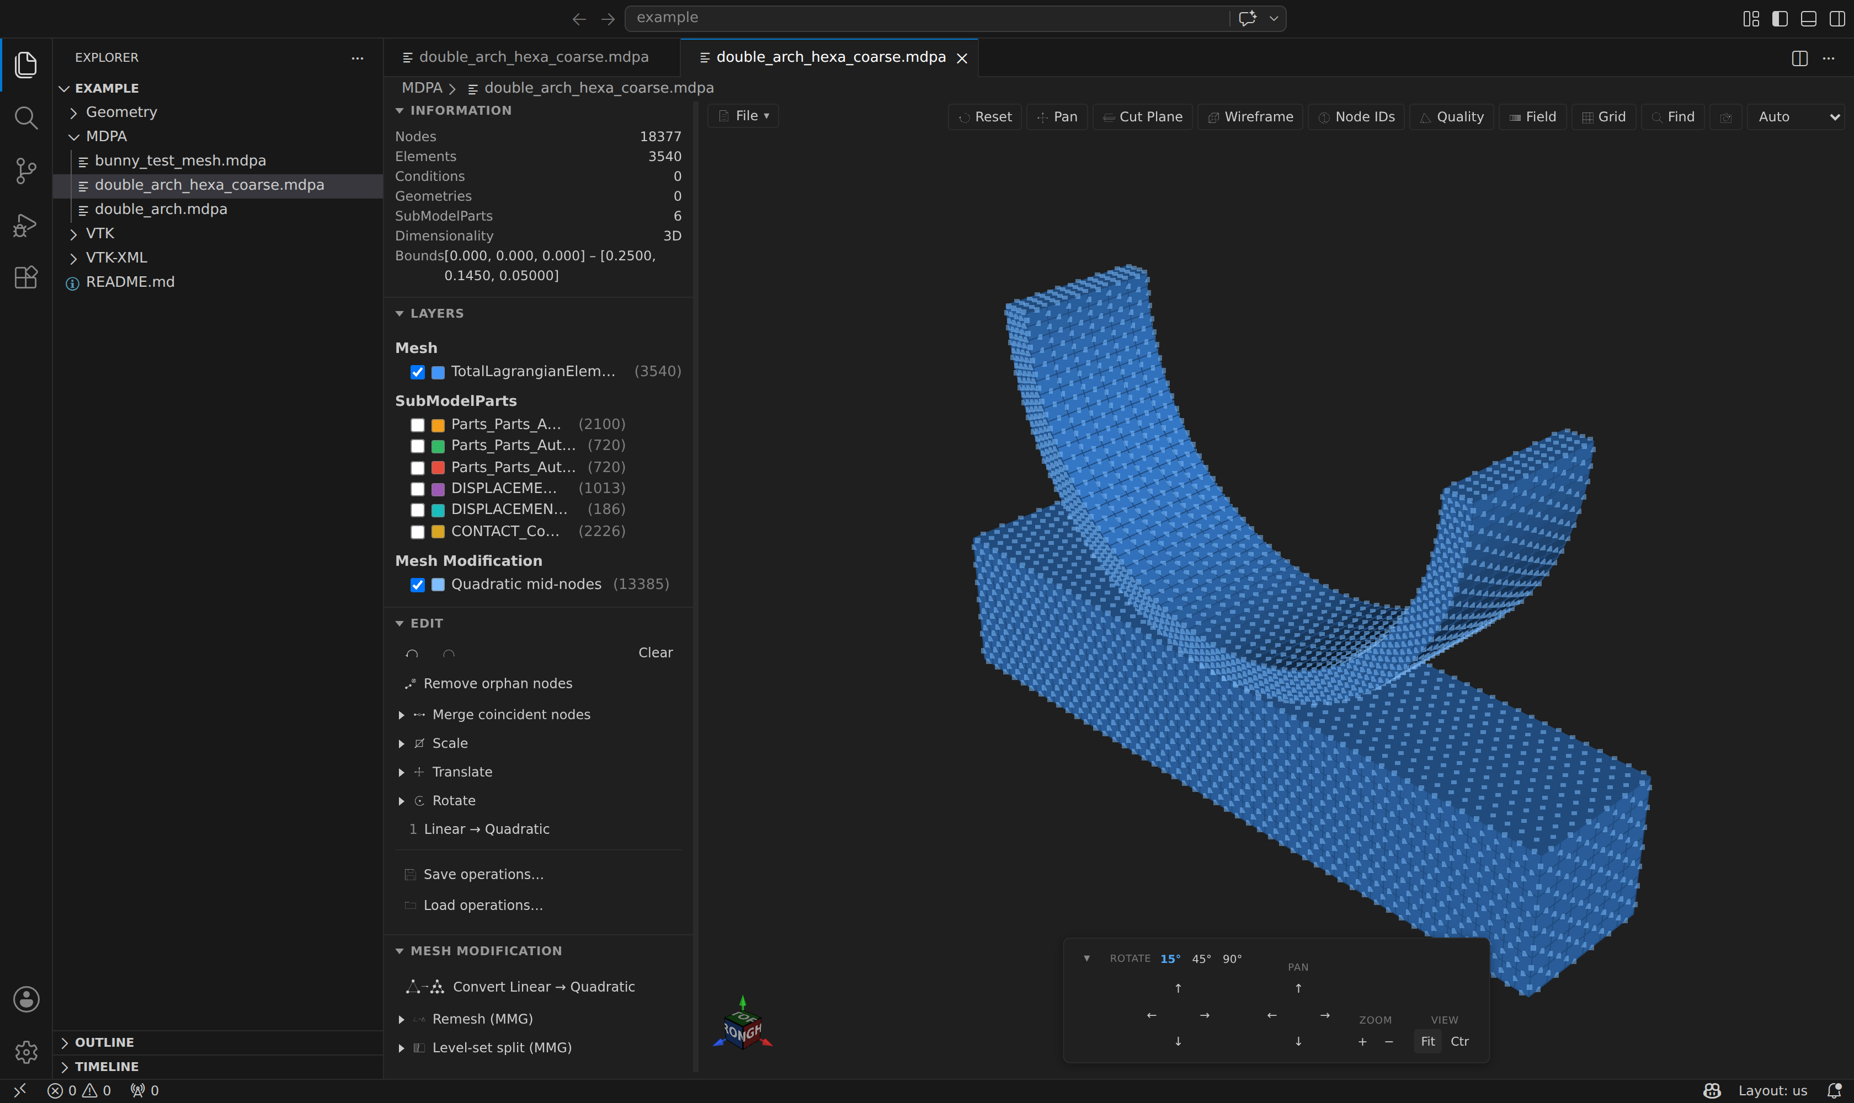Expand the Rotate operation
1854x1103 pixels.
point(401,800)
